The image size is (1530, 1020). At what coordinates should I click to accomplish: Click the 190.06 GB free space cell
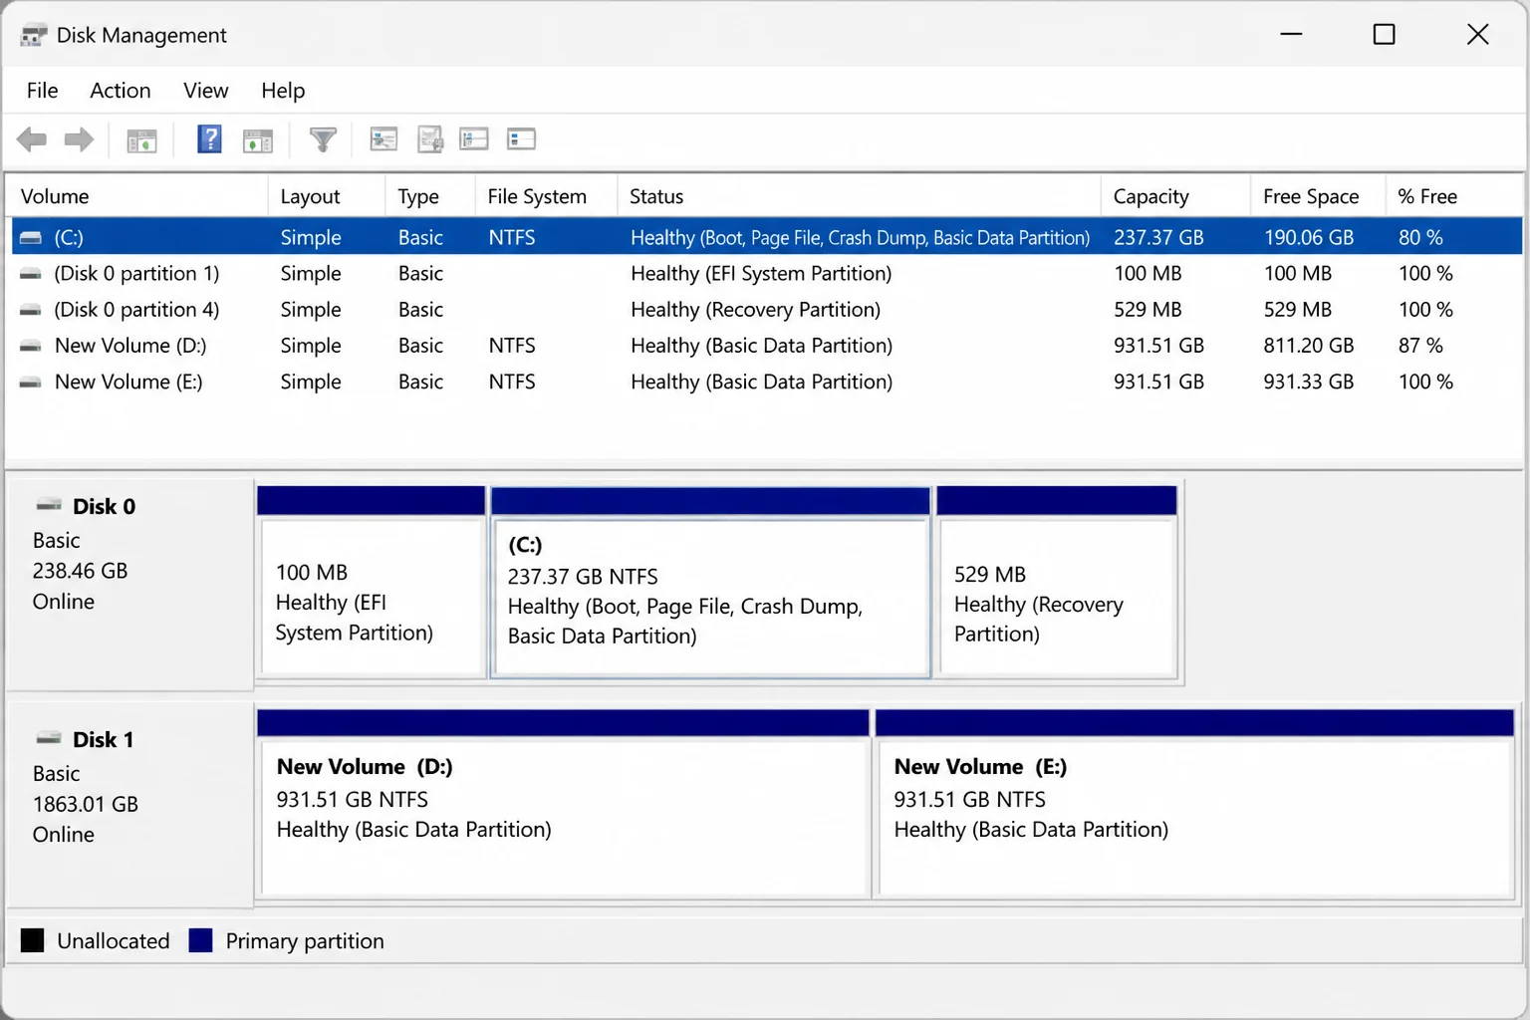click(1308, 238)
